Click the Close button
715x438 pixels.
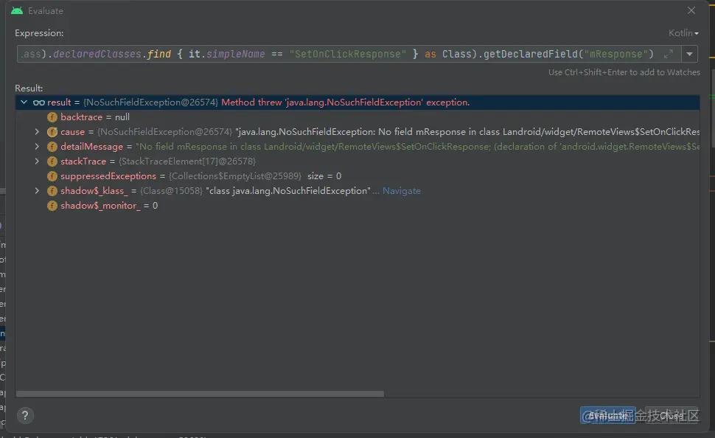[671, 415]
